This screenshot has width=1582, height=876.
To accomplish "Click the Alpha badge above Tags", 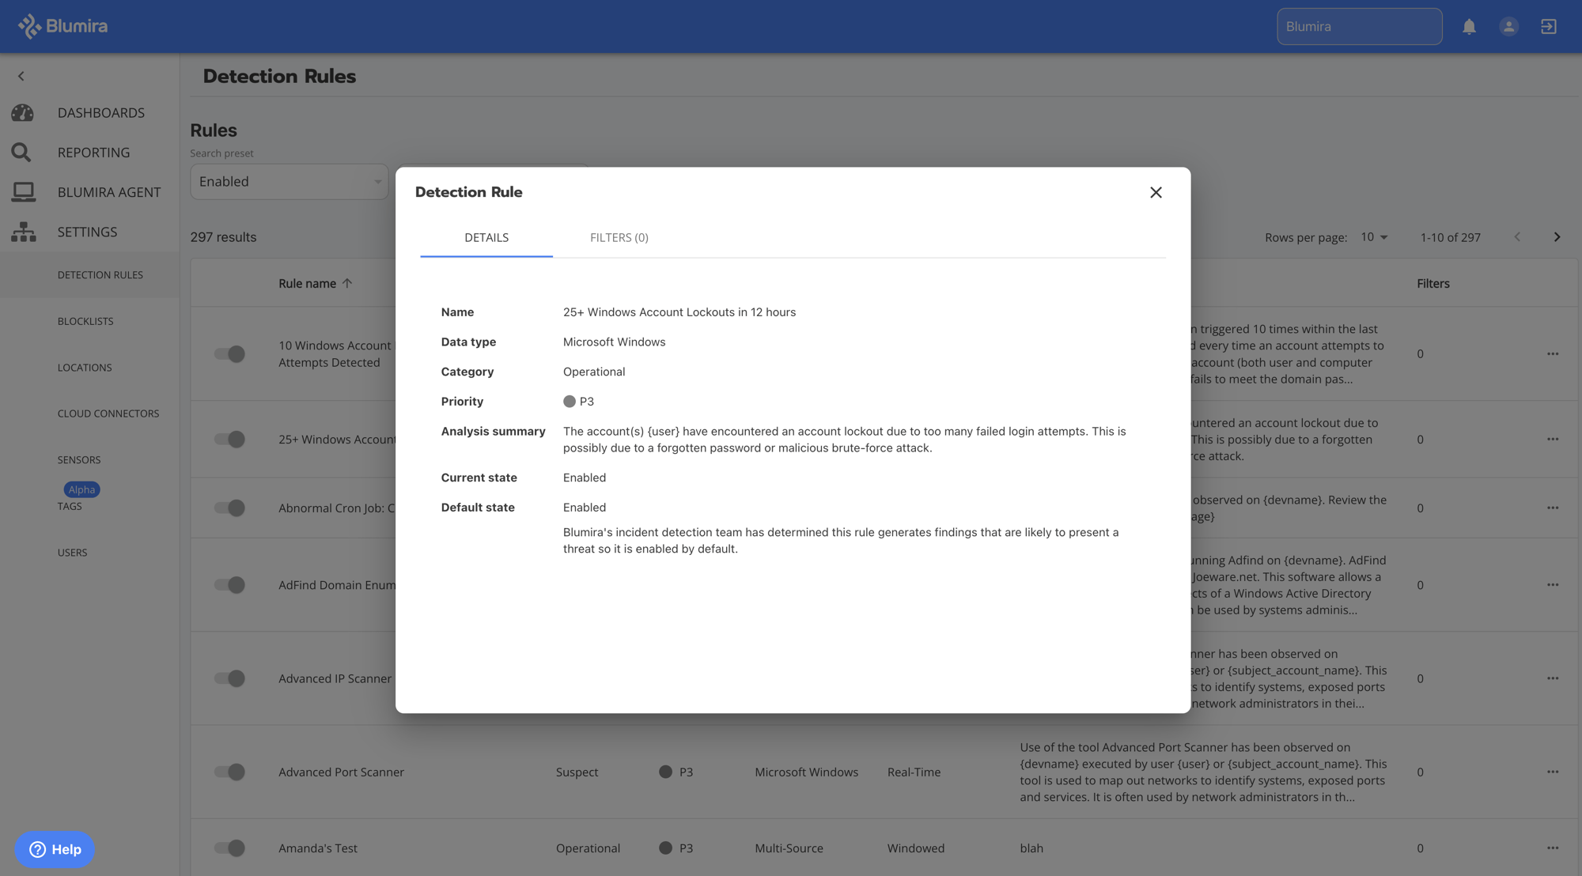I will [x=81, y=489].
